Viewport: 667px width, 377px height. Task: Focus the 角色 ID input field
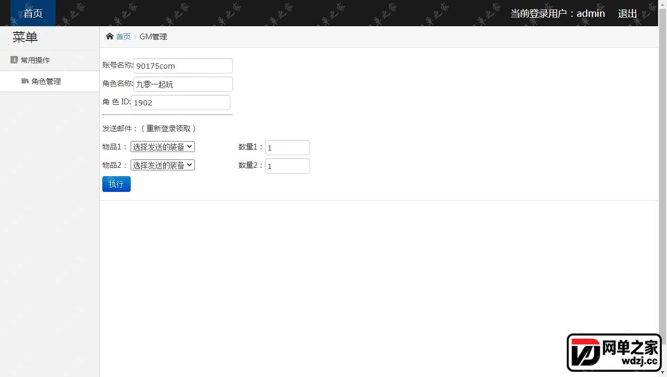click(x=181, y=102)
